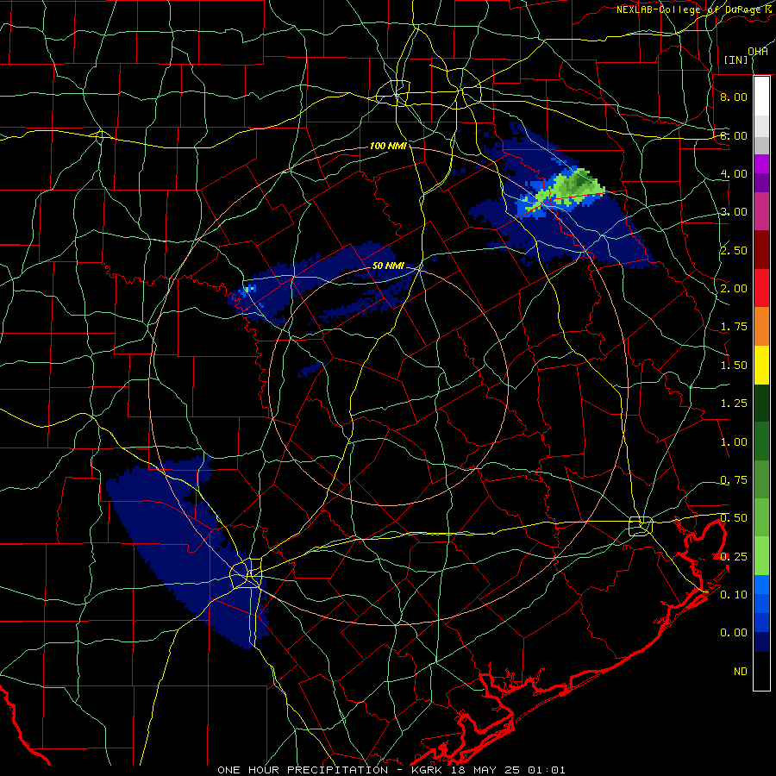Click the '50 NMI' range ring label
Screen dimensions: 776x776
(388, 266)
